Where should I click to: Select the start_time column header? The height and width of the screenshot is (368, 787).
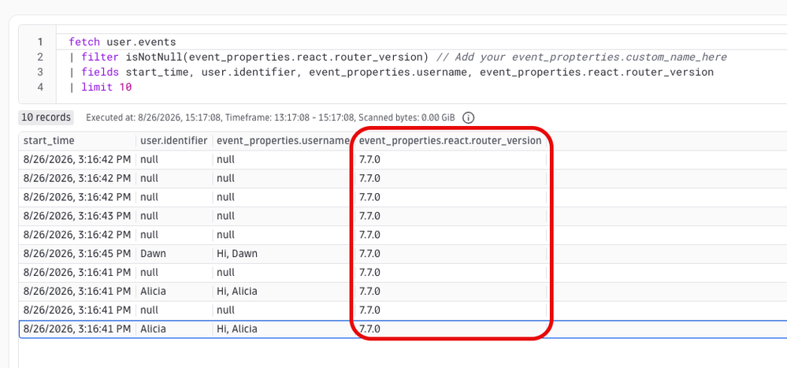[49, 140]
